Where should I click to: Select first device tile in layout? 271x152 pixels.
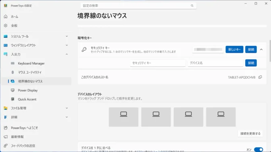pyautogui.click(x=123, y=117)
